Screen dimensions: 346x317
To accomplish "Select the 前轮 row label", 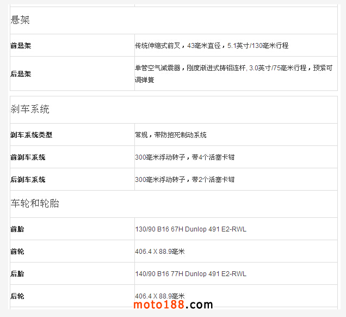I will click(17, 252).
